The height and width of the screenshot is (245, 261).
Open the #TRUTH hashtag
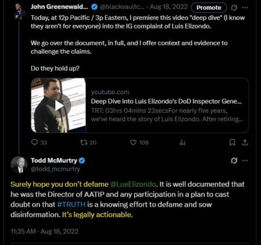point(71,204)
